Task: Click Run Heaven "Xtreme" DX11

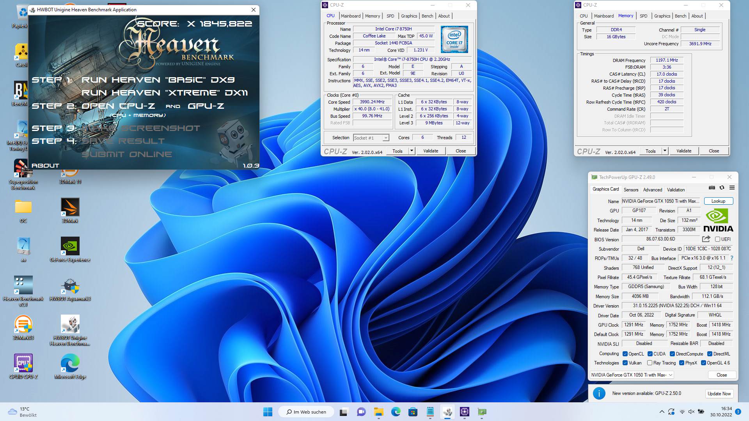Action: pos(164,93)
